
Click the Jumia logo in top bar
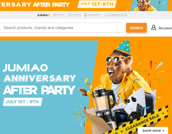[x=43, y=15]
